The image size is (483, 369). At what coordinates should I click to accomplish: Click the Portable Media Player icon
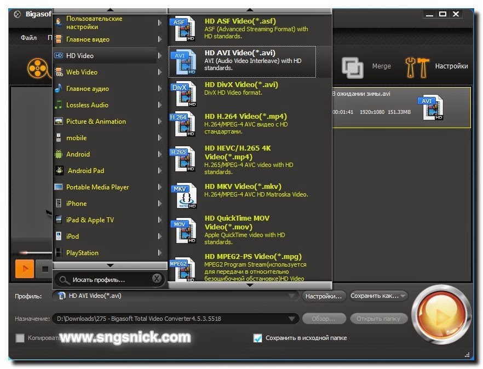[59, 187]
